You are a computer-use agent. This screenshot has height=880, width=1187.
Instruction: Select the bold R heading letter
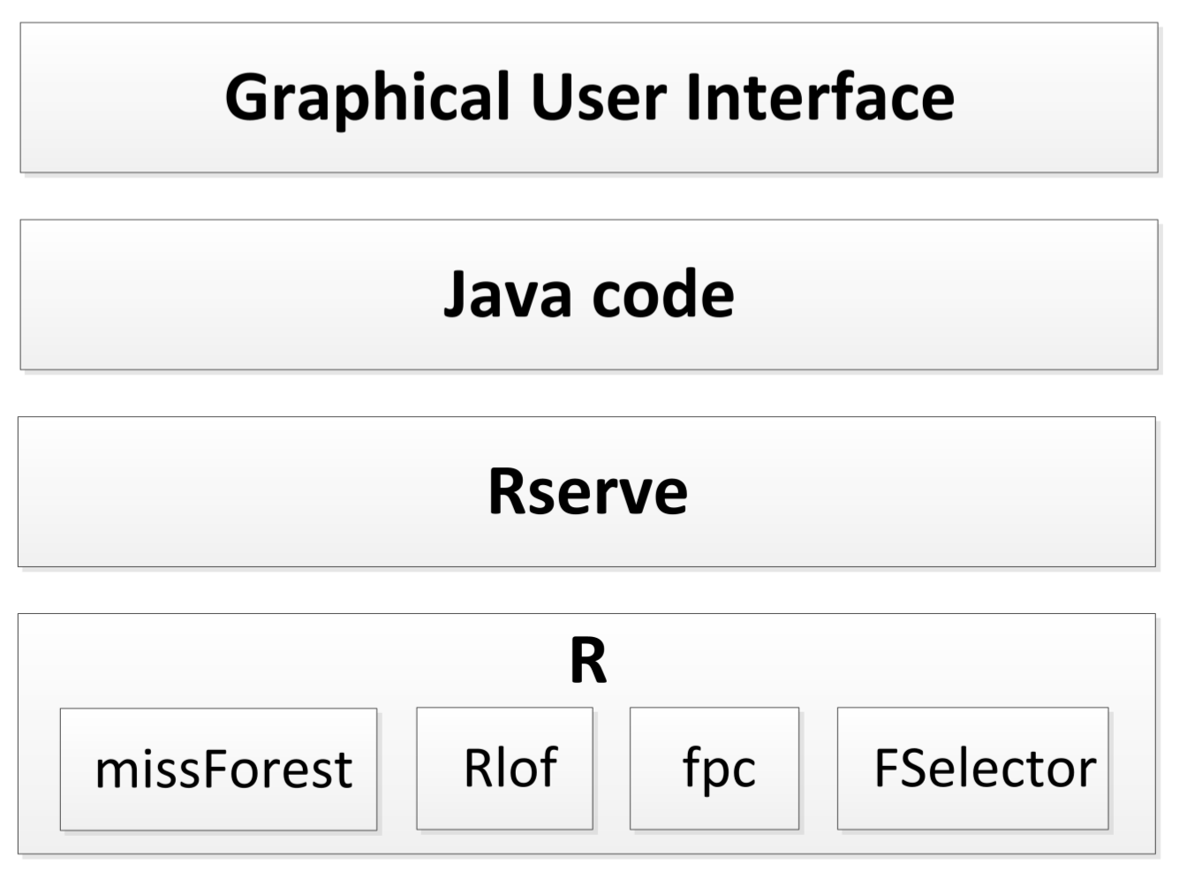click(x=588, y=660)
